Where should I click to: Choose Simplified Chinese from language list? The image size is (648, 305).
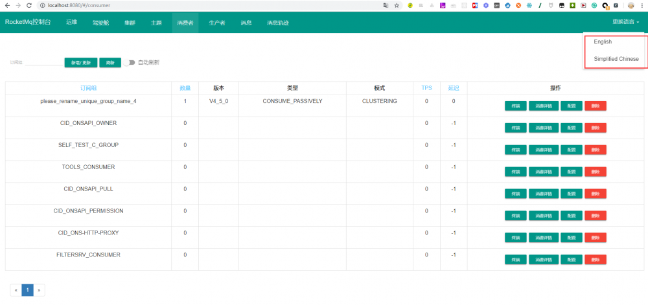point(616,59)
